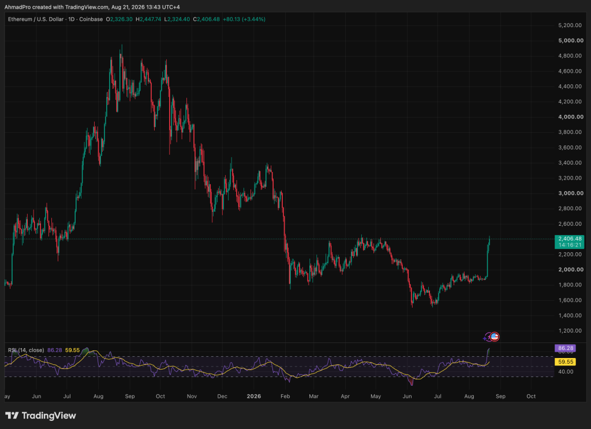Click the Apr label on the time axis
Screen dimensions: 591x429
[345, 396]
